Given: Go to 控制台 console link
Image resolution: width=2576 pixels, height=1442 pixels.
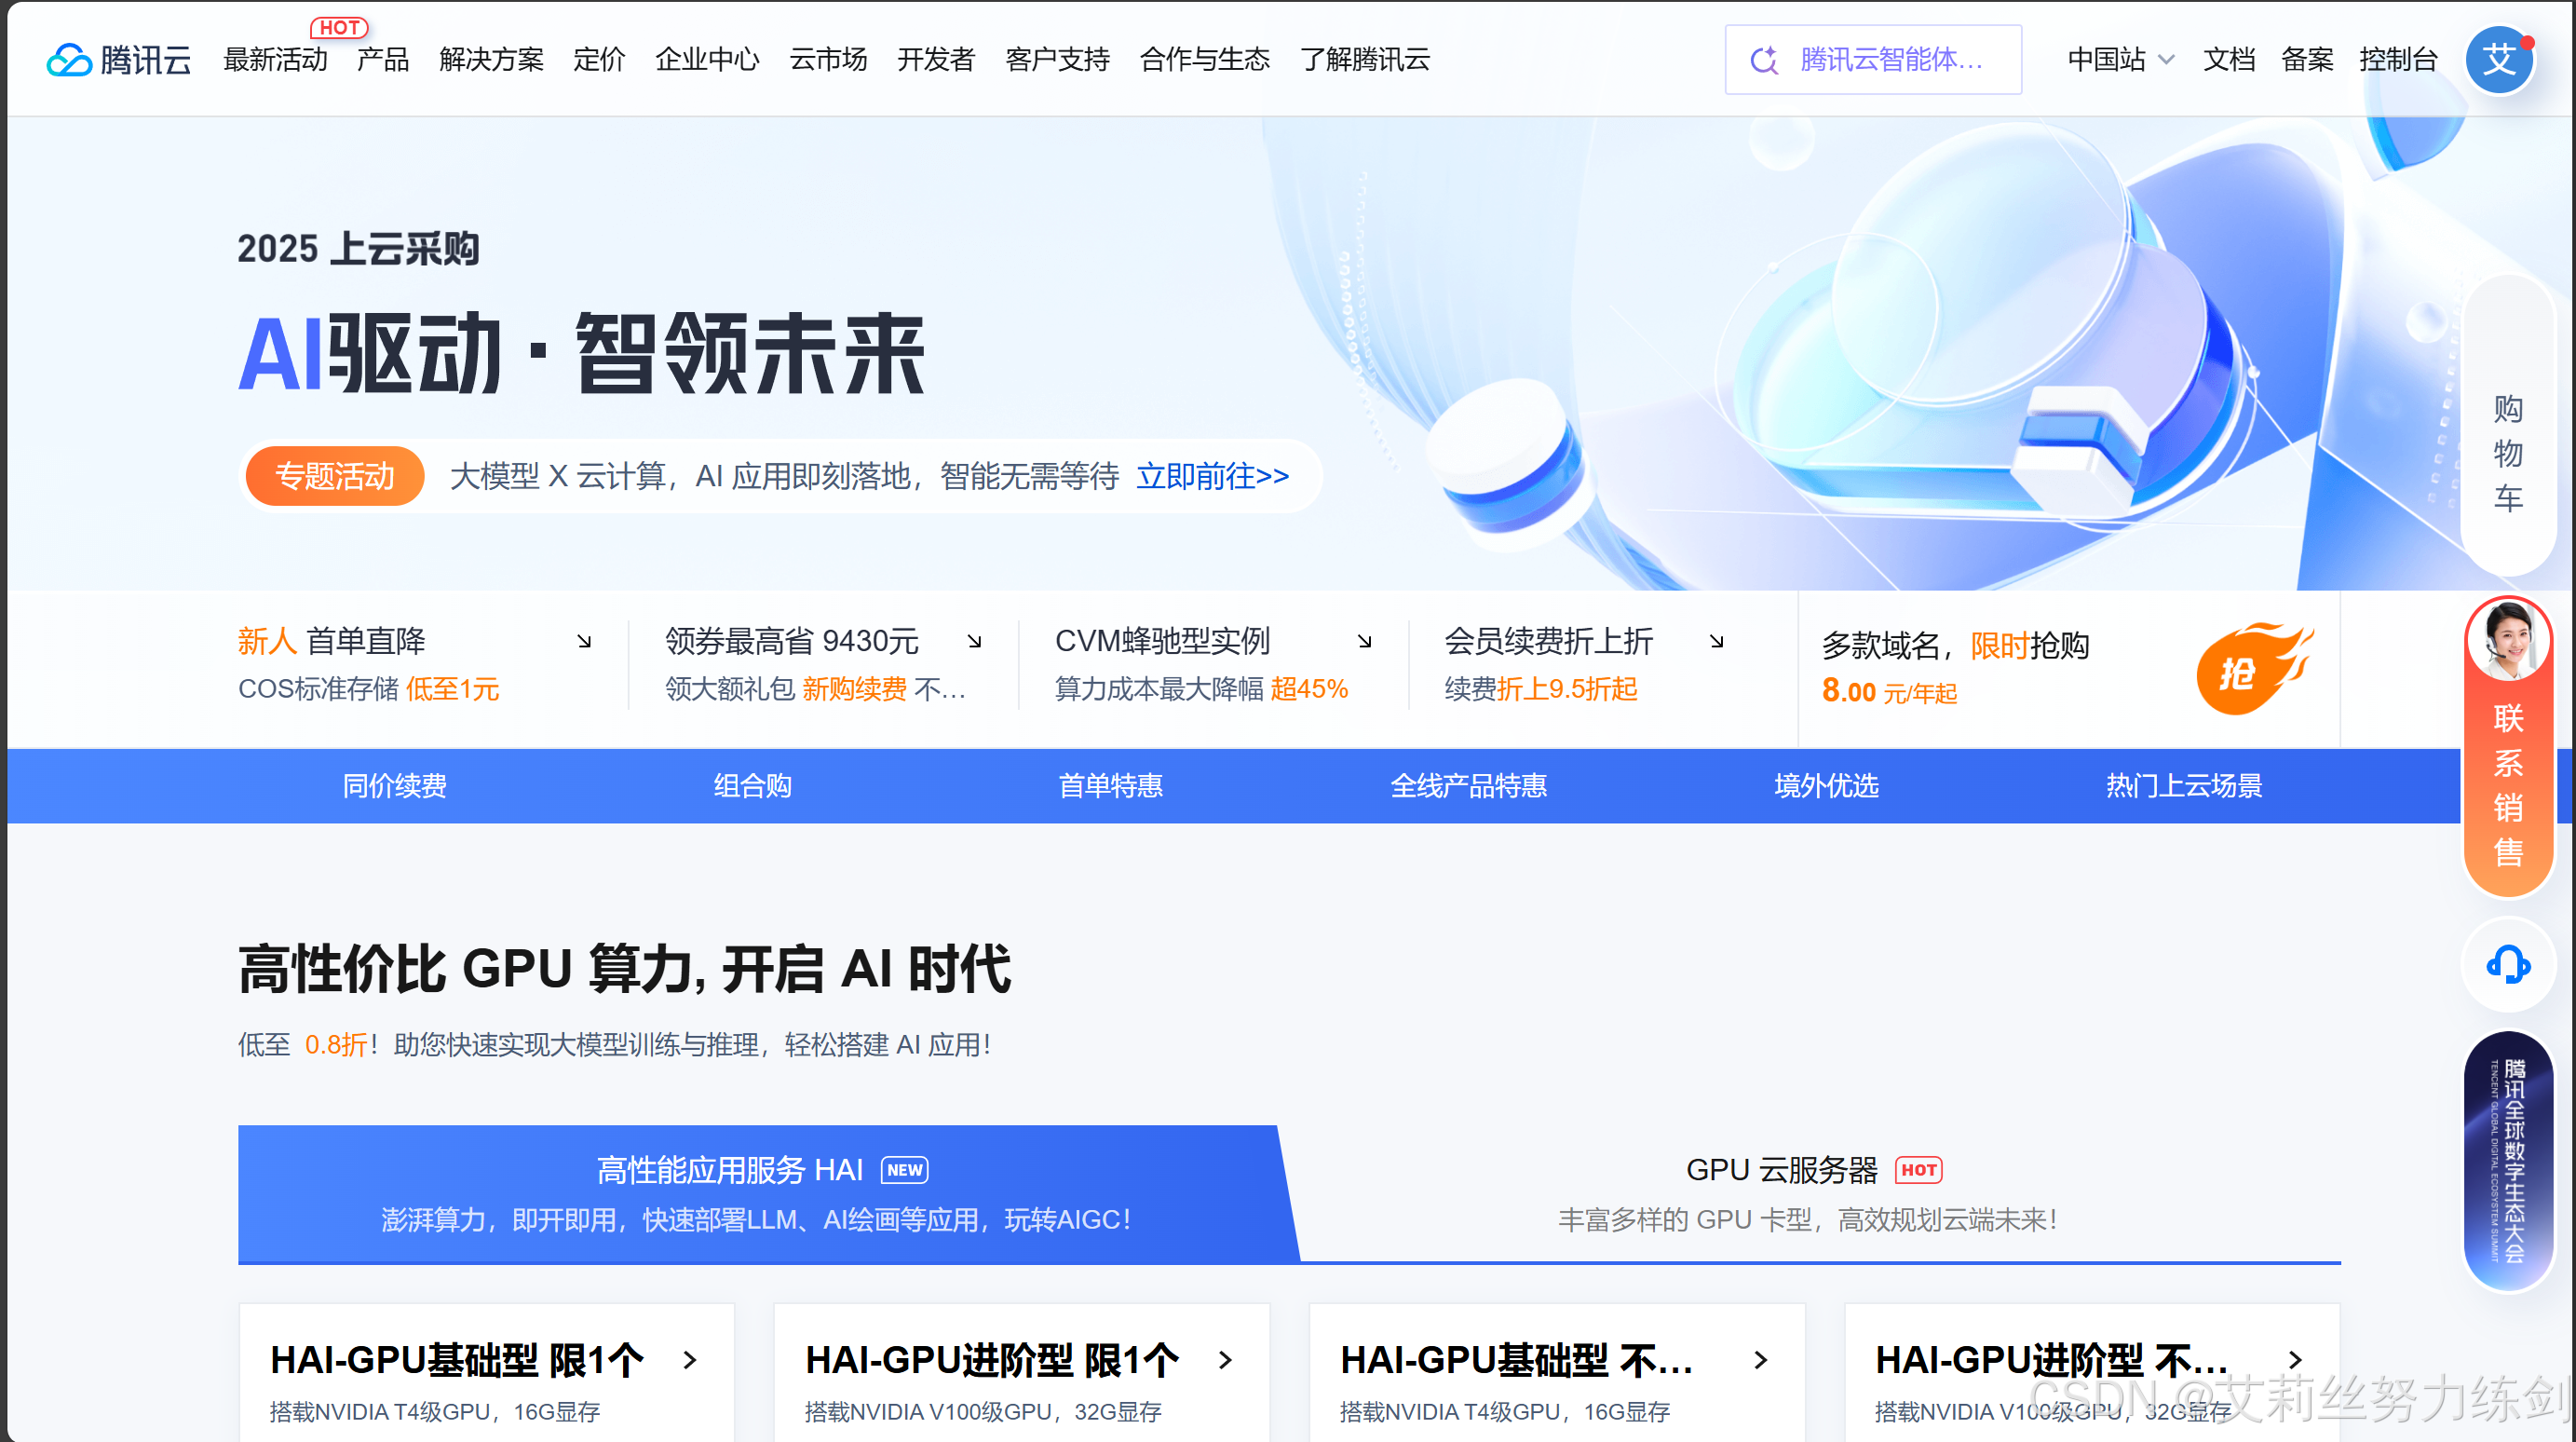Looking at the screenshot, I should [x=2398, y=60].
